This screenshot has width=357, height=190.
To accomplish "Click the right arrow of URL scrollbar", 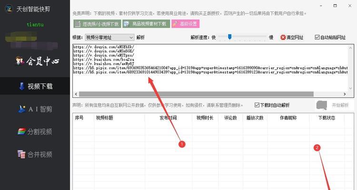I will pos(345,94).
